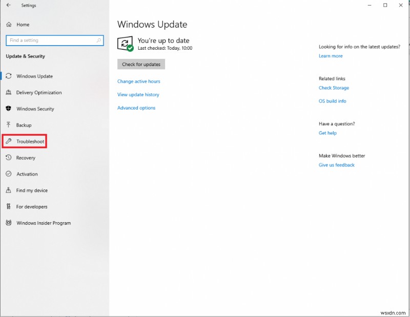Open View update history
Screen dimensions: 410x317
click(x=138, y=94)
